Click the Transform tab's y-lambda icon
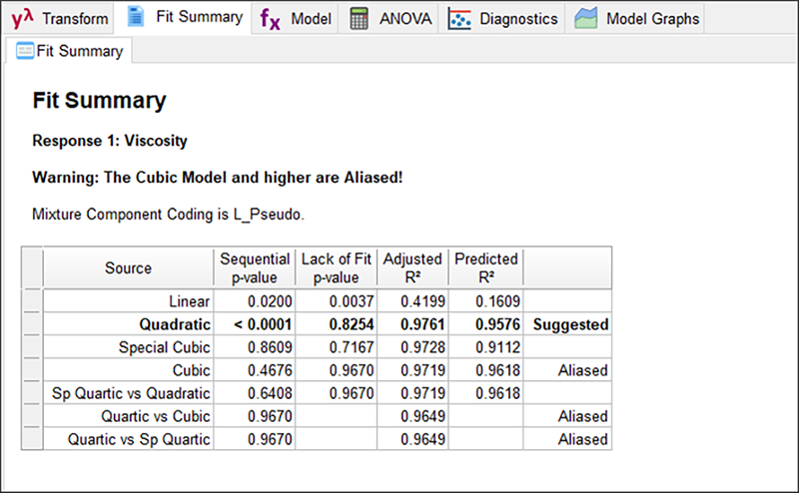Image resolution: width=799 pixels, height=493 pixels. point(22,18)
